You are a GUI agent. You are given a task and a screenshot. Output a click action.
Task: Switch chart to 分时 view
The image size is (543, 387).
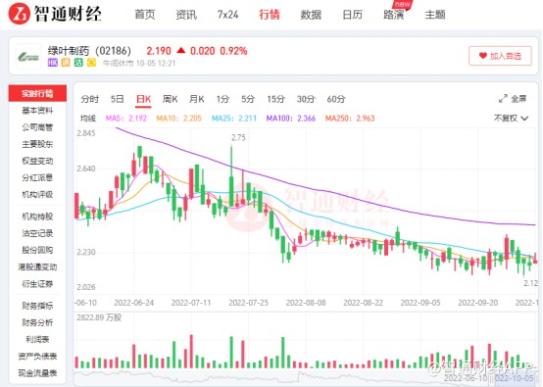(x=90, y=99)
